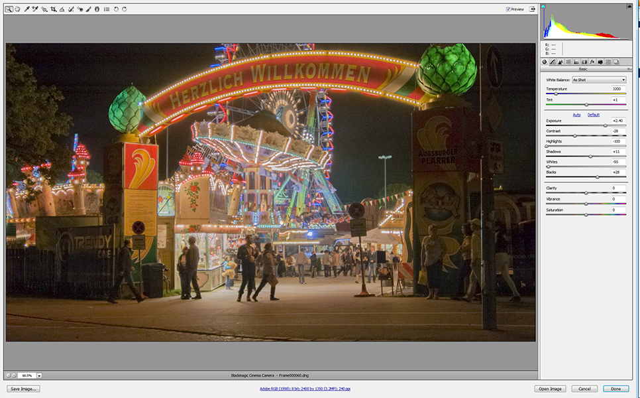Click the Whites value field

click(x=618, y=162)
